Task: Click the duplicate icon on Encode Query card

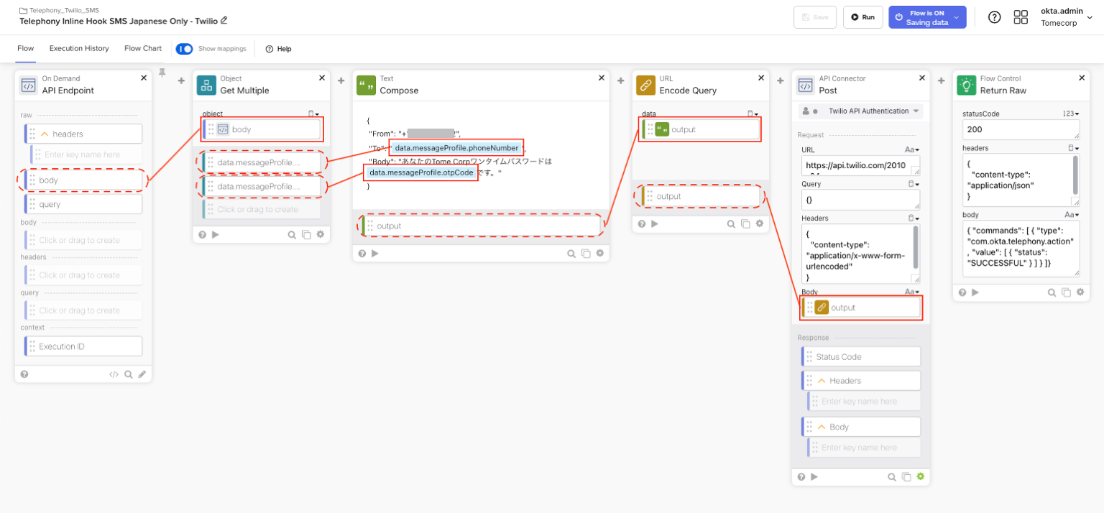Action: [x=745, y=224]
